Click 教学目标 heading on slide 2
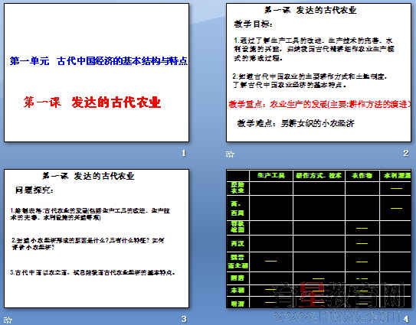416x325 pixels. [x=253, y=24]
